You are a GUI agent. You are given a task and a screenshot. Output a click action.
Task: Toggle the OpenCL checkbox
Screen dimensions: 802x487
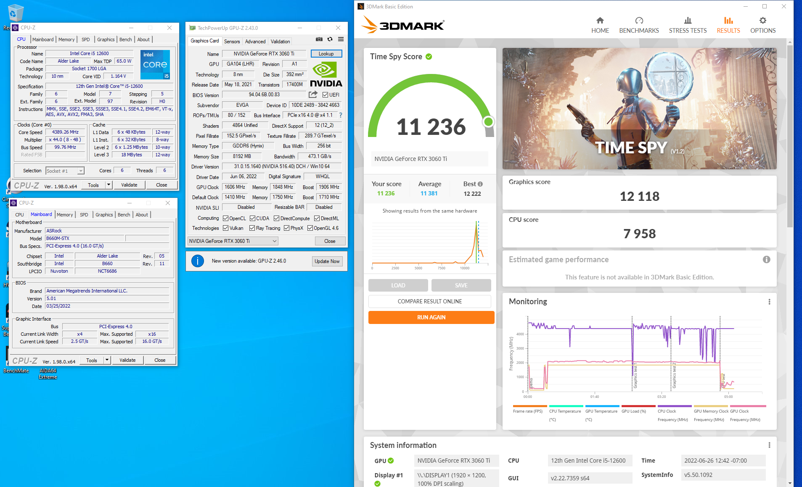[x=225, y=218]
